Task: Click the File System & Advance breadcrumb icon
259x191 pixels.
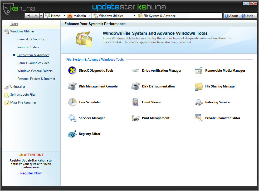Action: (x=140, y=16)
